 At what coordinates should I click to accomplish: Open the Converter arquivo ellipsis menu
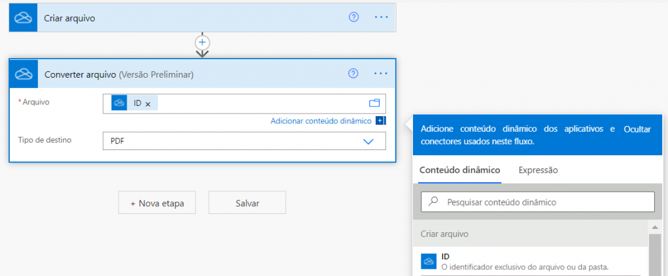[x=381, y=74]
